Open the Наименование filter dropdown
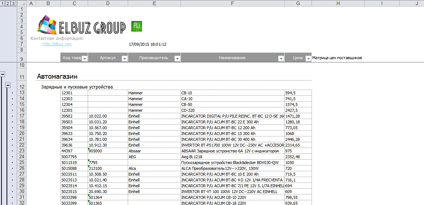Image resolution: width=424 pixels, height=205 pixels. click(x=281, y=58)
